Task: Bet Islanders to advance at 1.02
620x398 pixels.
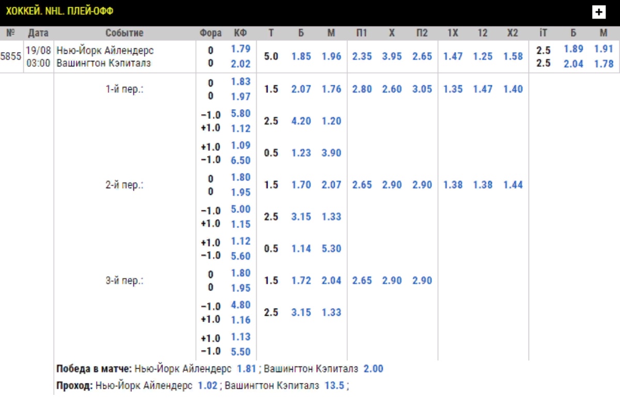Action: 208,386
